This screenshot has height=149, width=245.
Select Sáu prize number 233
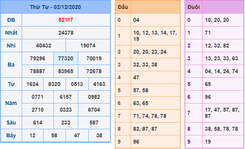pyautogui.click(x=66, y=123)
